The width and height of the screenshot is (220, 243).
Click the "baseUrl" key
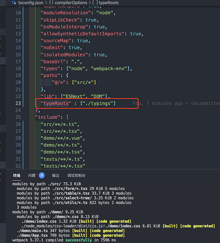point(53,62)
